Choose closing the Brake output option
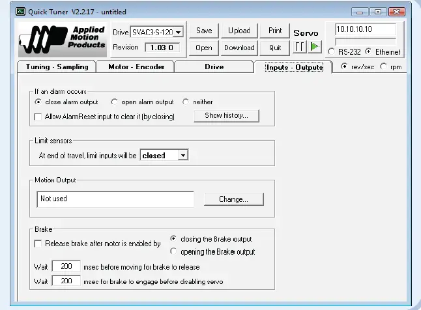This screenshot has height=310, width=421. pos(173,238)
